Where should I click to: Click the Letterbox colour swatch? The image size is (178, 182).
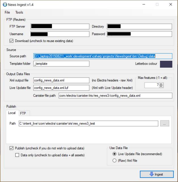click(x=166, y=64)
